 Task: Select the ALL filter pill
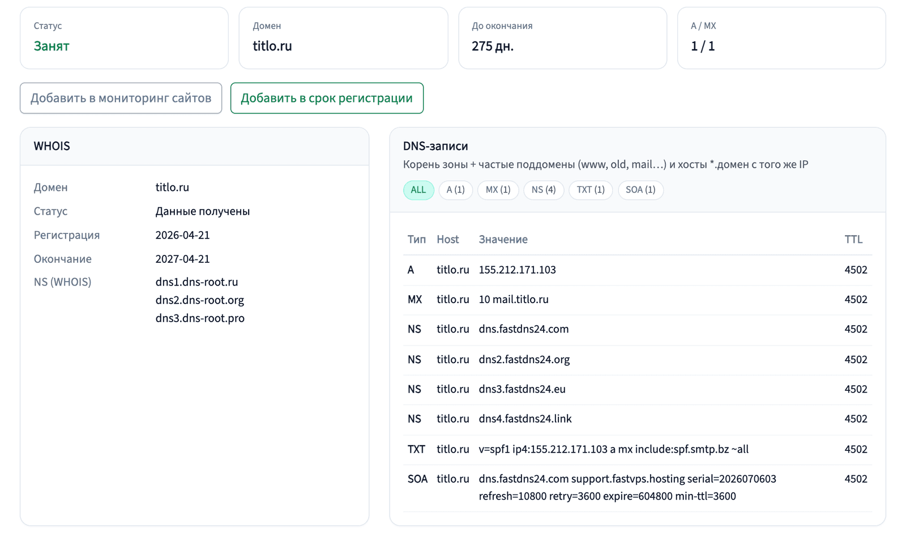[418, 190]
